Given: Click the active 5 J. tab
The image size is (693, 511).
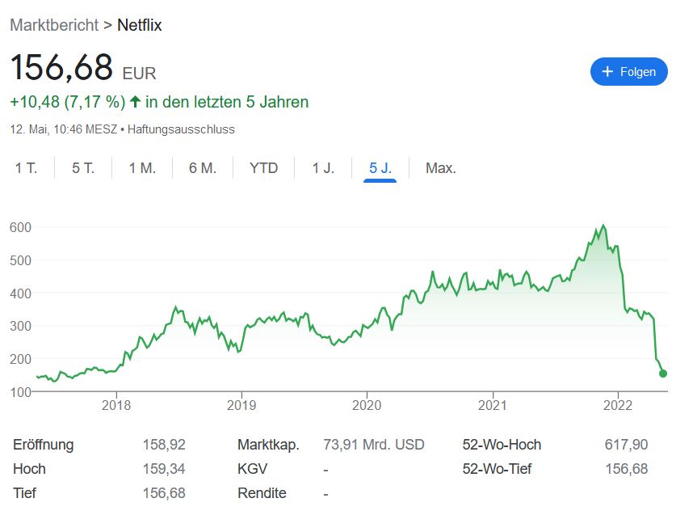Looking at the screenshot, I should click(x=378, y=167).
